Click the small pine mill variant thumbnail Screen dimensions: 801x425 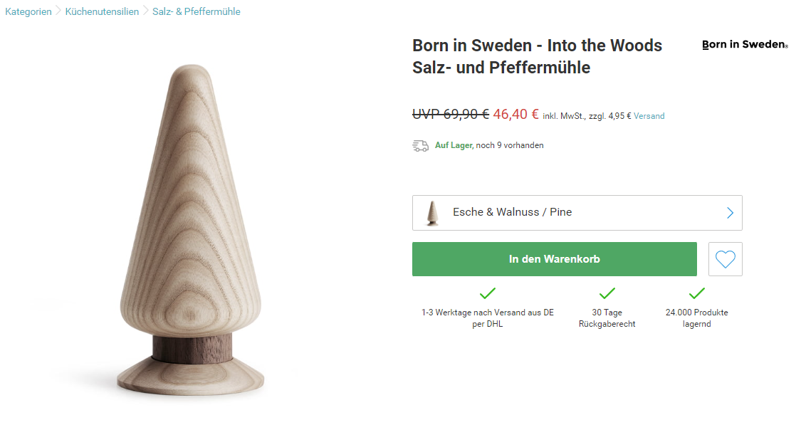point(431,213)
